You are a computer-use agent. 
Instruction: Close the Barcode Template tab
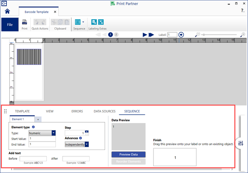click(55, 12)
